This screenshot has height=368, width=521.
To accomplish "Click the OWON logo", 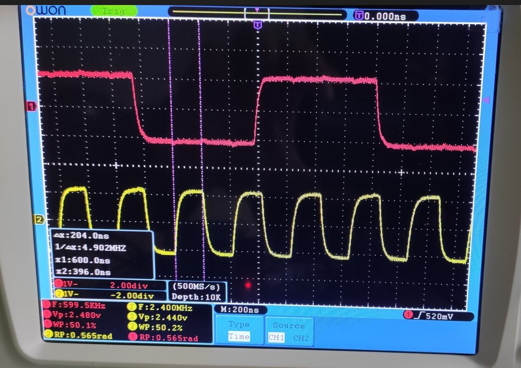I will coord(45,11).
